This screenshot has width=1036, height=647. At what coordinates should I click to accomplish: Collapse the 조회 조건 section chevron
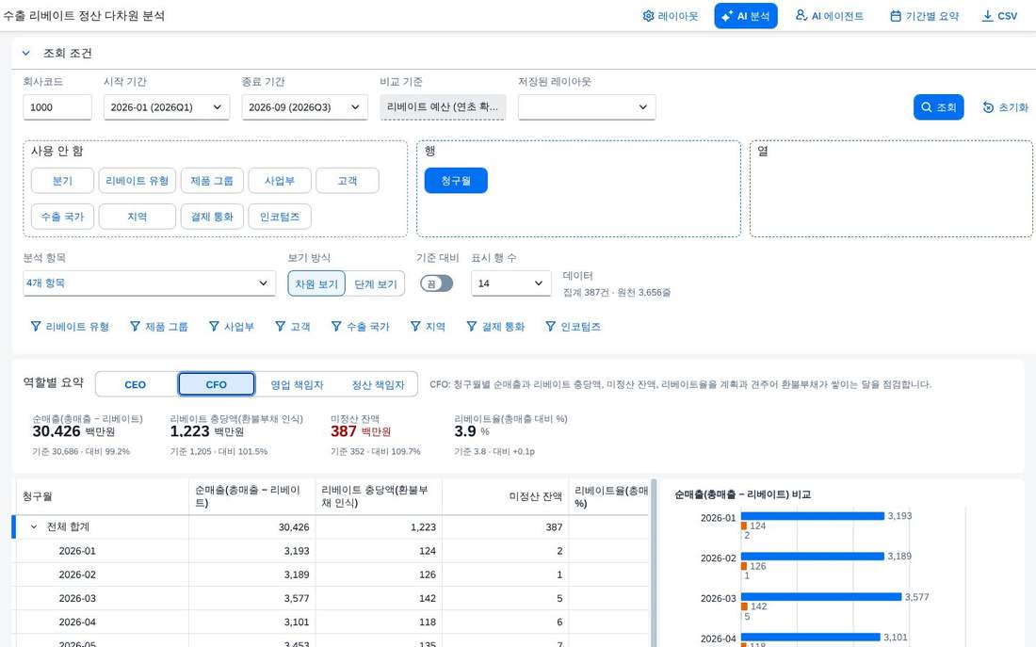pyautogui.click(x=25, y=53)
